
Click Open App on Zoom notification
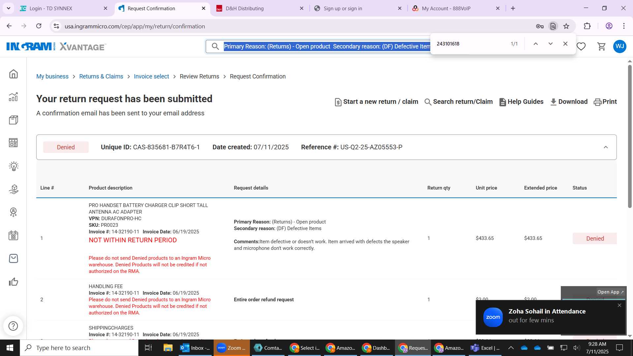coord(610,292)
